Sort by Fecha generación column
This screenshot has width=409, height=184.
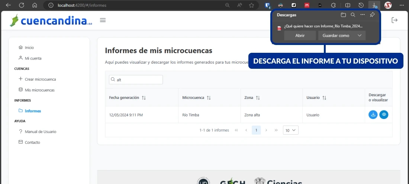(144, 98)
